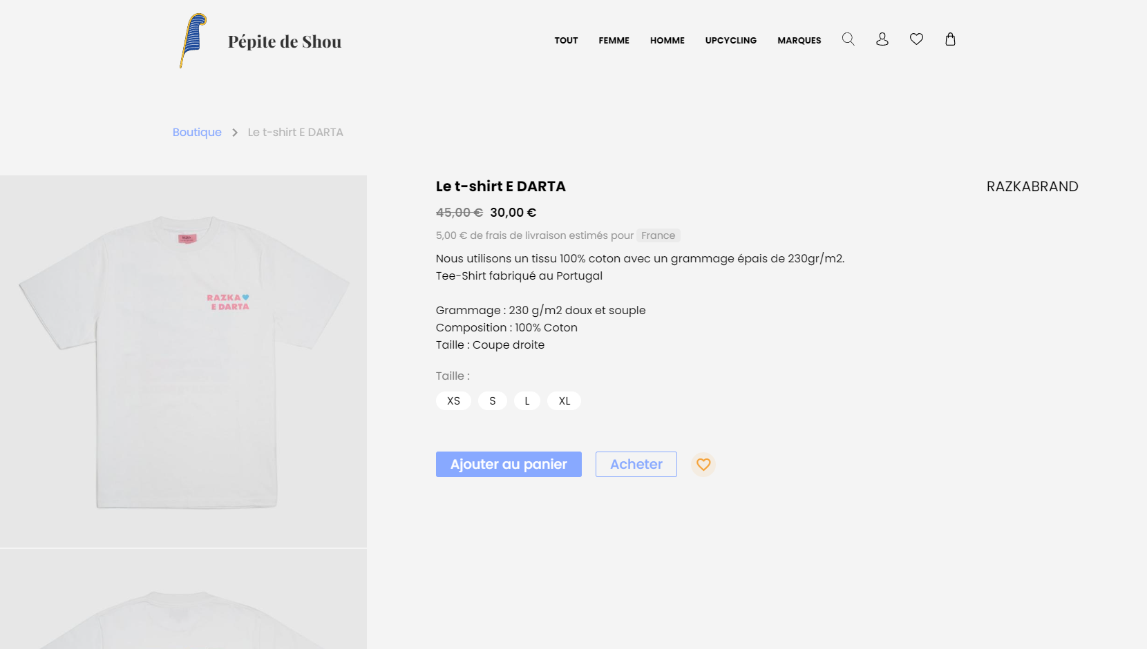The width and height of the screenshot is (1147, 649).
Task: Select size XS for the t-shirt
Action: [453, 400]
